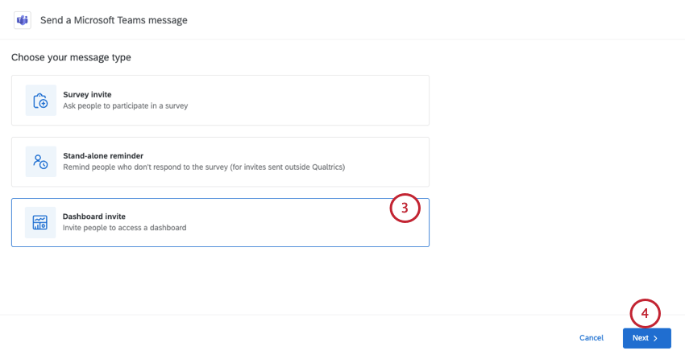Click the red circled number 3 marker
The width and height of the screenshot is (685, 359).
click(405, 208)
